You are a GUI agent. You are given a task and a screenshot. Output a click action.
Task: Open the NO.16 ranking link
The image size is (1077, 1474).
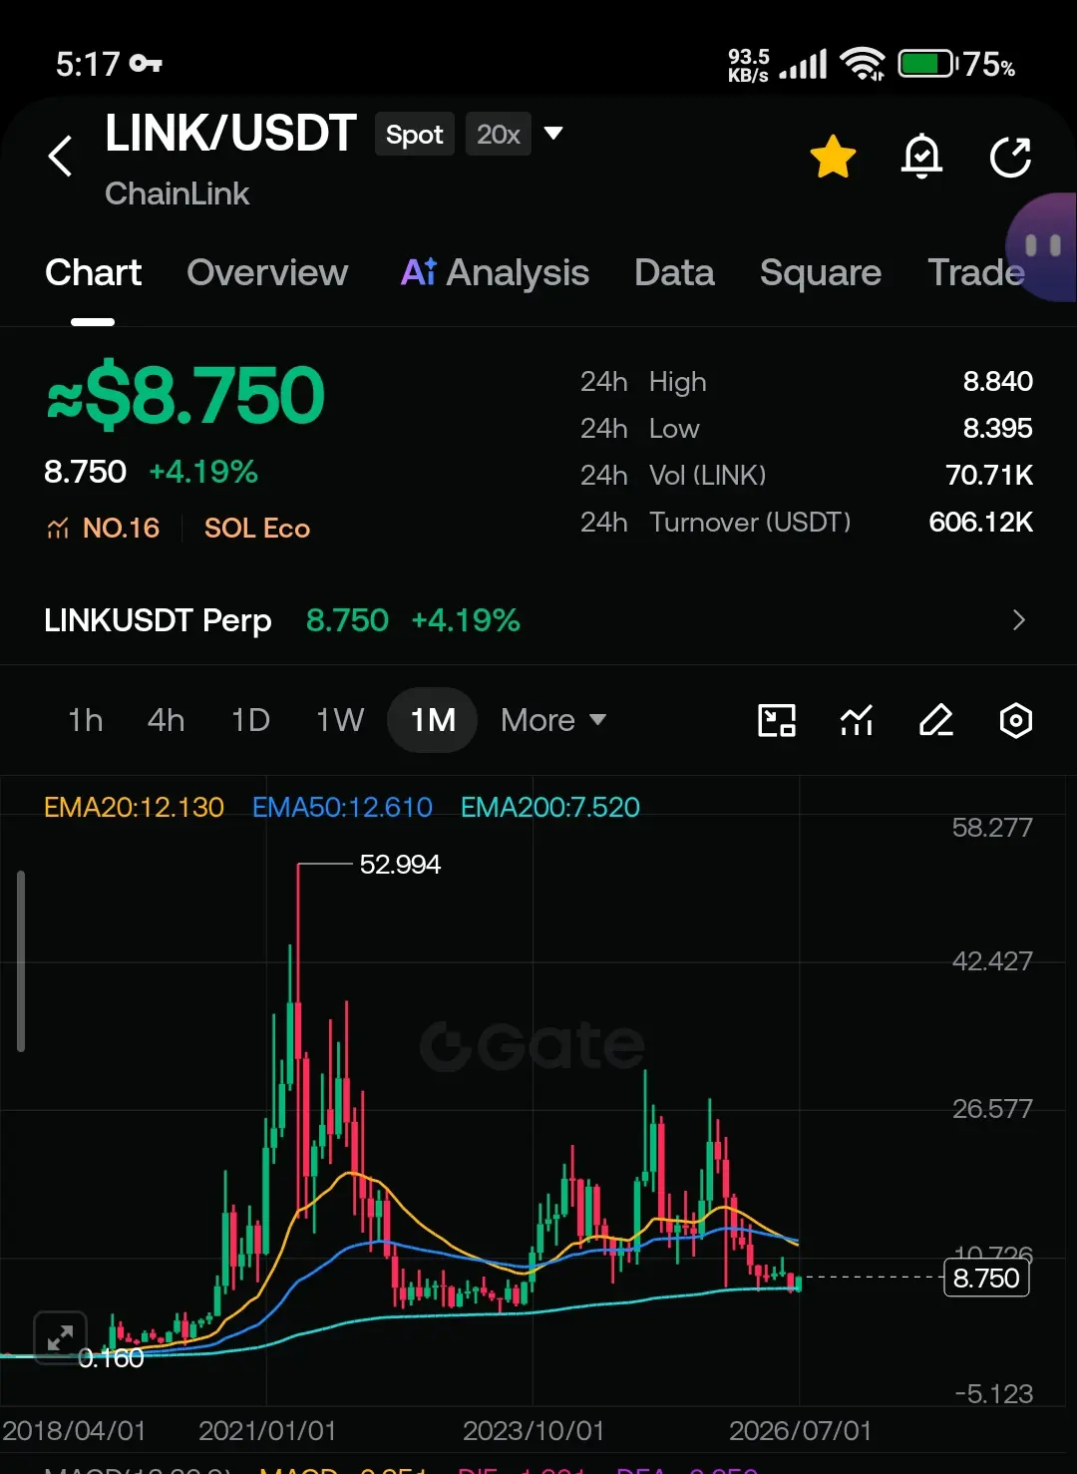point(104,528)
